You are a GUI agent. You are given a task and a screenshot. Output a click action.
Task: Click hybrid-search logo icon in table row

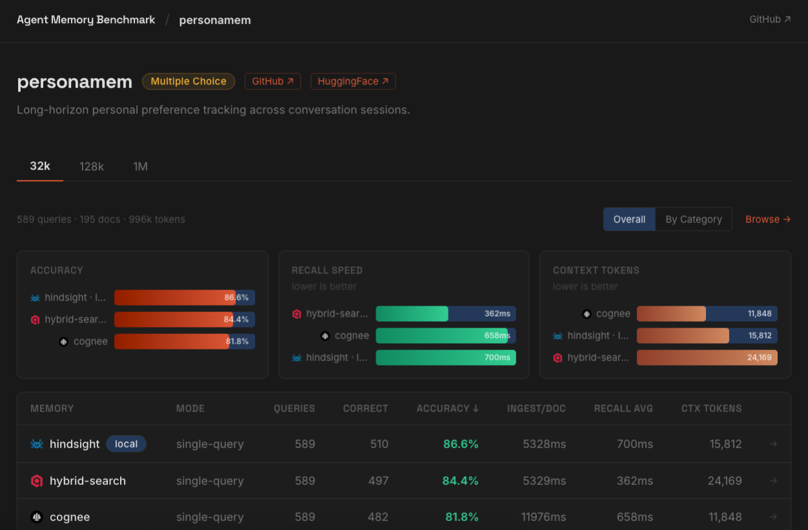pos(37,481)
